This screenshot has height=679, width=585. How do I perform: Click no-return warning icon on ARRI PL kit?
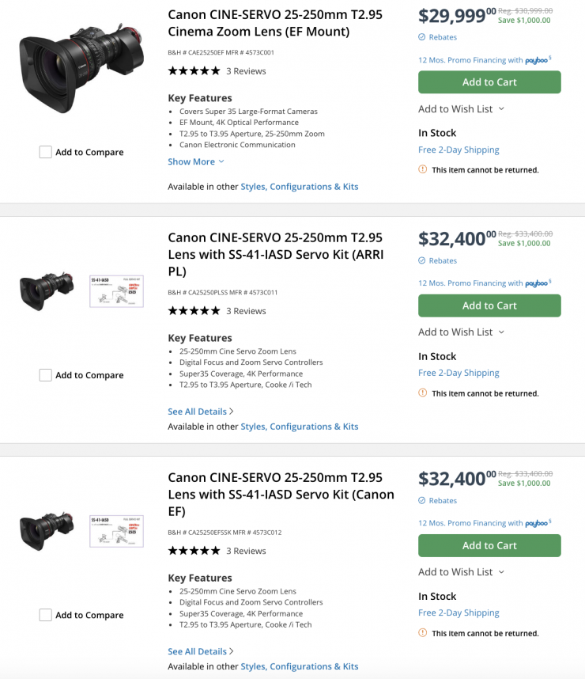[422, 393]
